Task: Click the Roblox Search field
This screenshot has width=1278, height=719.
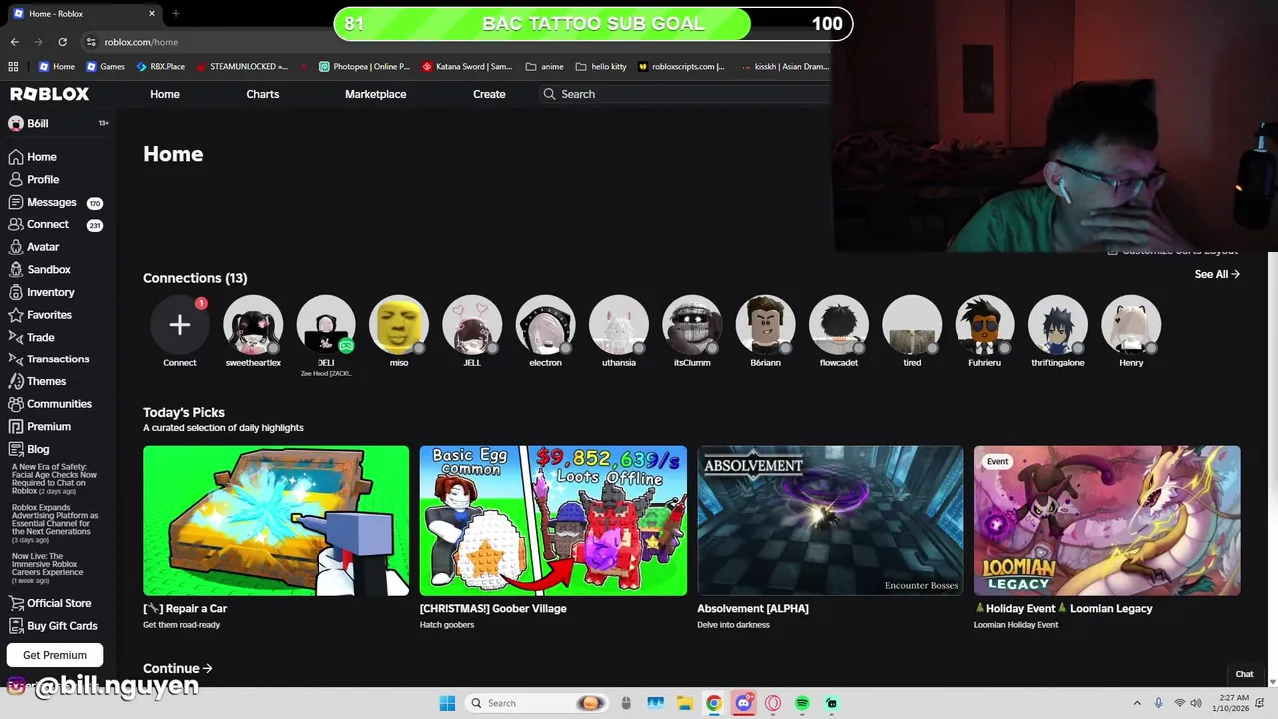Action: [x=685, y=94]
